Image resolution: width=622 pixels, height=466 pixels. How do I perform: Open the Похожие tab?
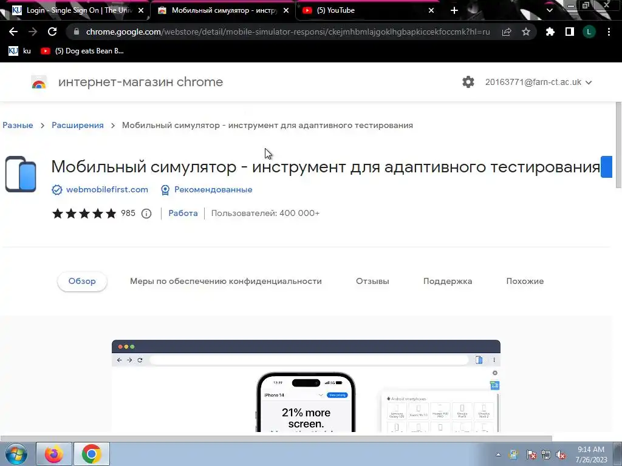[x=525, y=282]
